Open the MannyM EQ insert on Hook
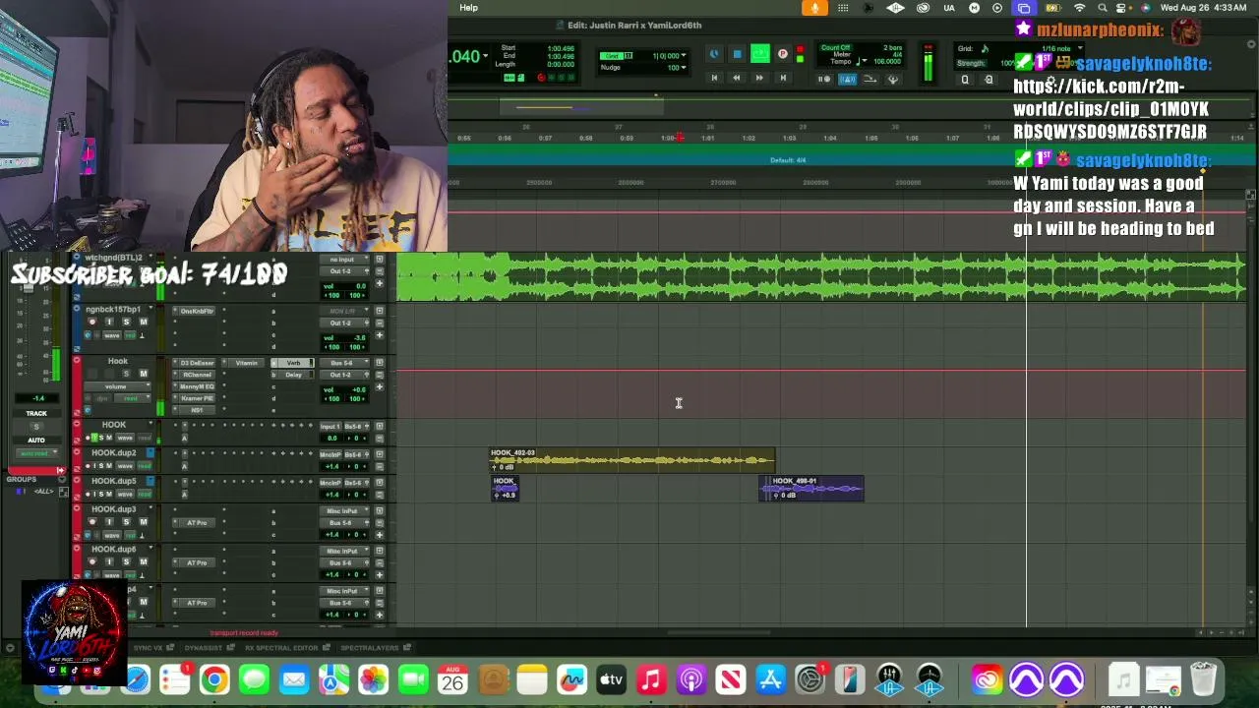1259x708 pixels. tap(197, 386)
